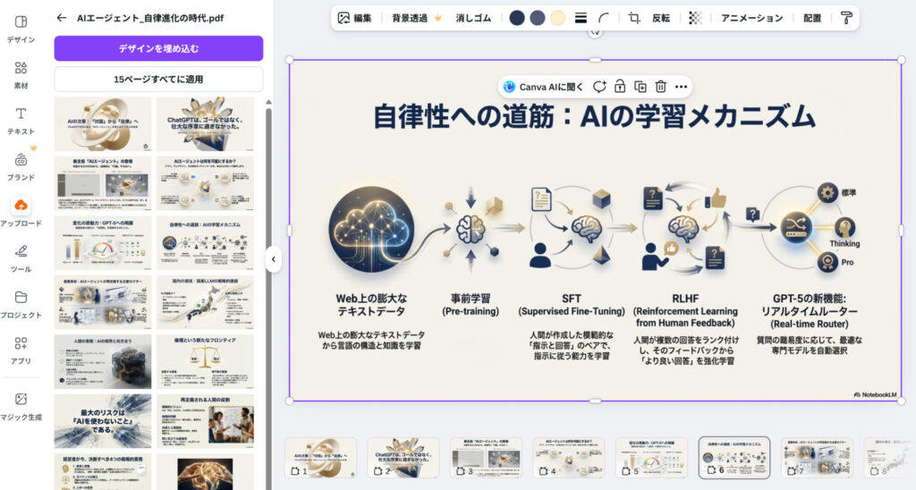Open the テキスト sidebar tool

[x=21, y=121]
